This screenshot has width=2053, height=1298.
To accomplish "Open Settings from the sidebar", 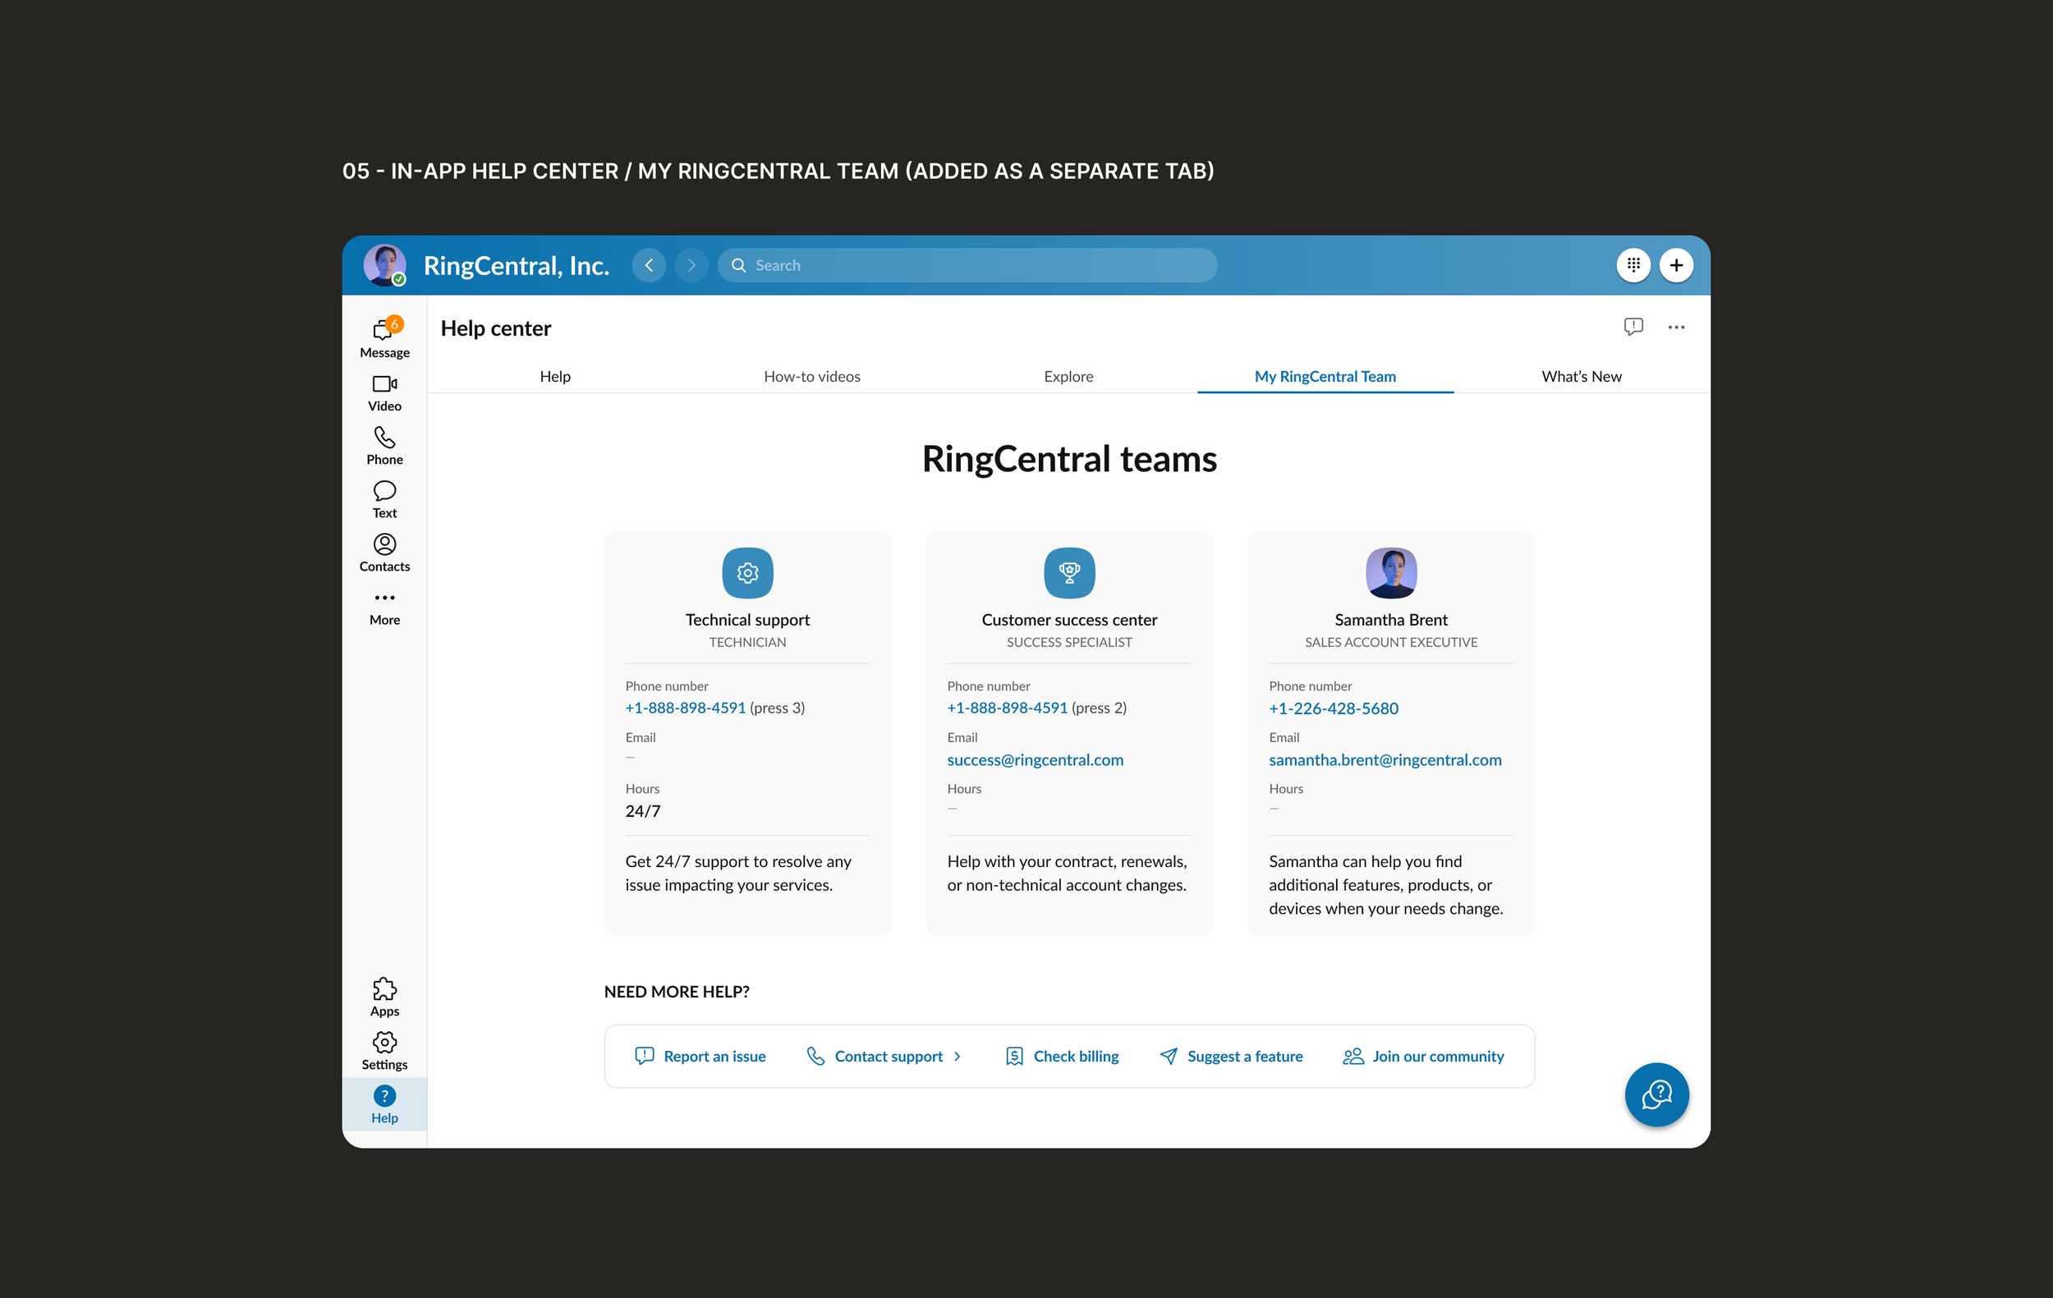I will pyautogui.click(x=384, y=1050).
